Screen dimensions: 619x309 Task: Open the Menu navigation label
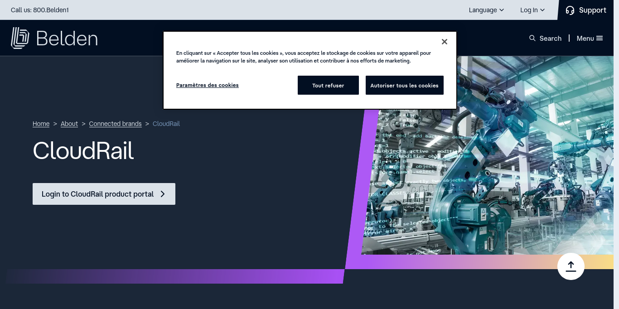[585, 38]
